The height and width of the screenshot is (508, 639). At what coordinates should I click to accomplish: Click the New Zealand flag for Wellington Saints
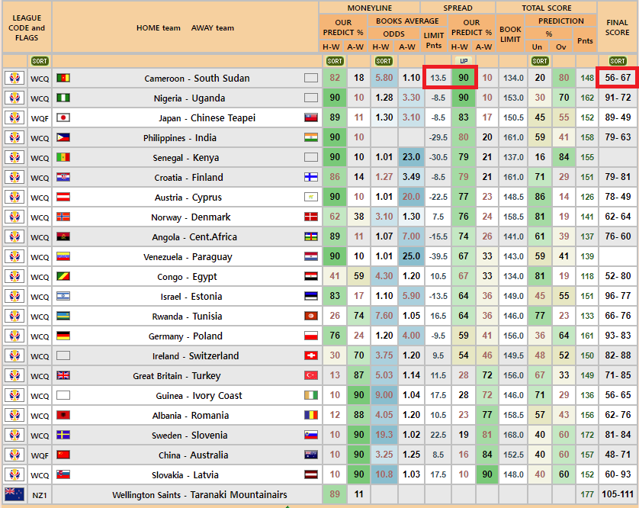coord(14,494)
